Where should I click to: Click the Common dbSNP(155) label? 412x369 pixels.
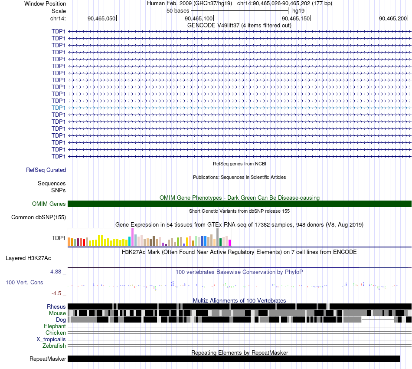tap(39, 217)
